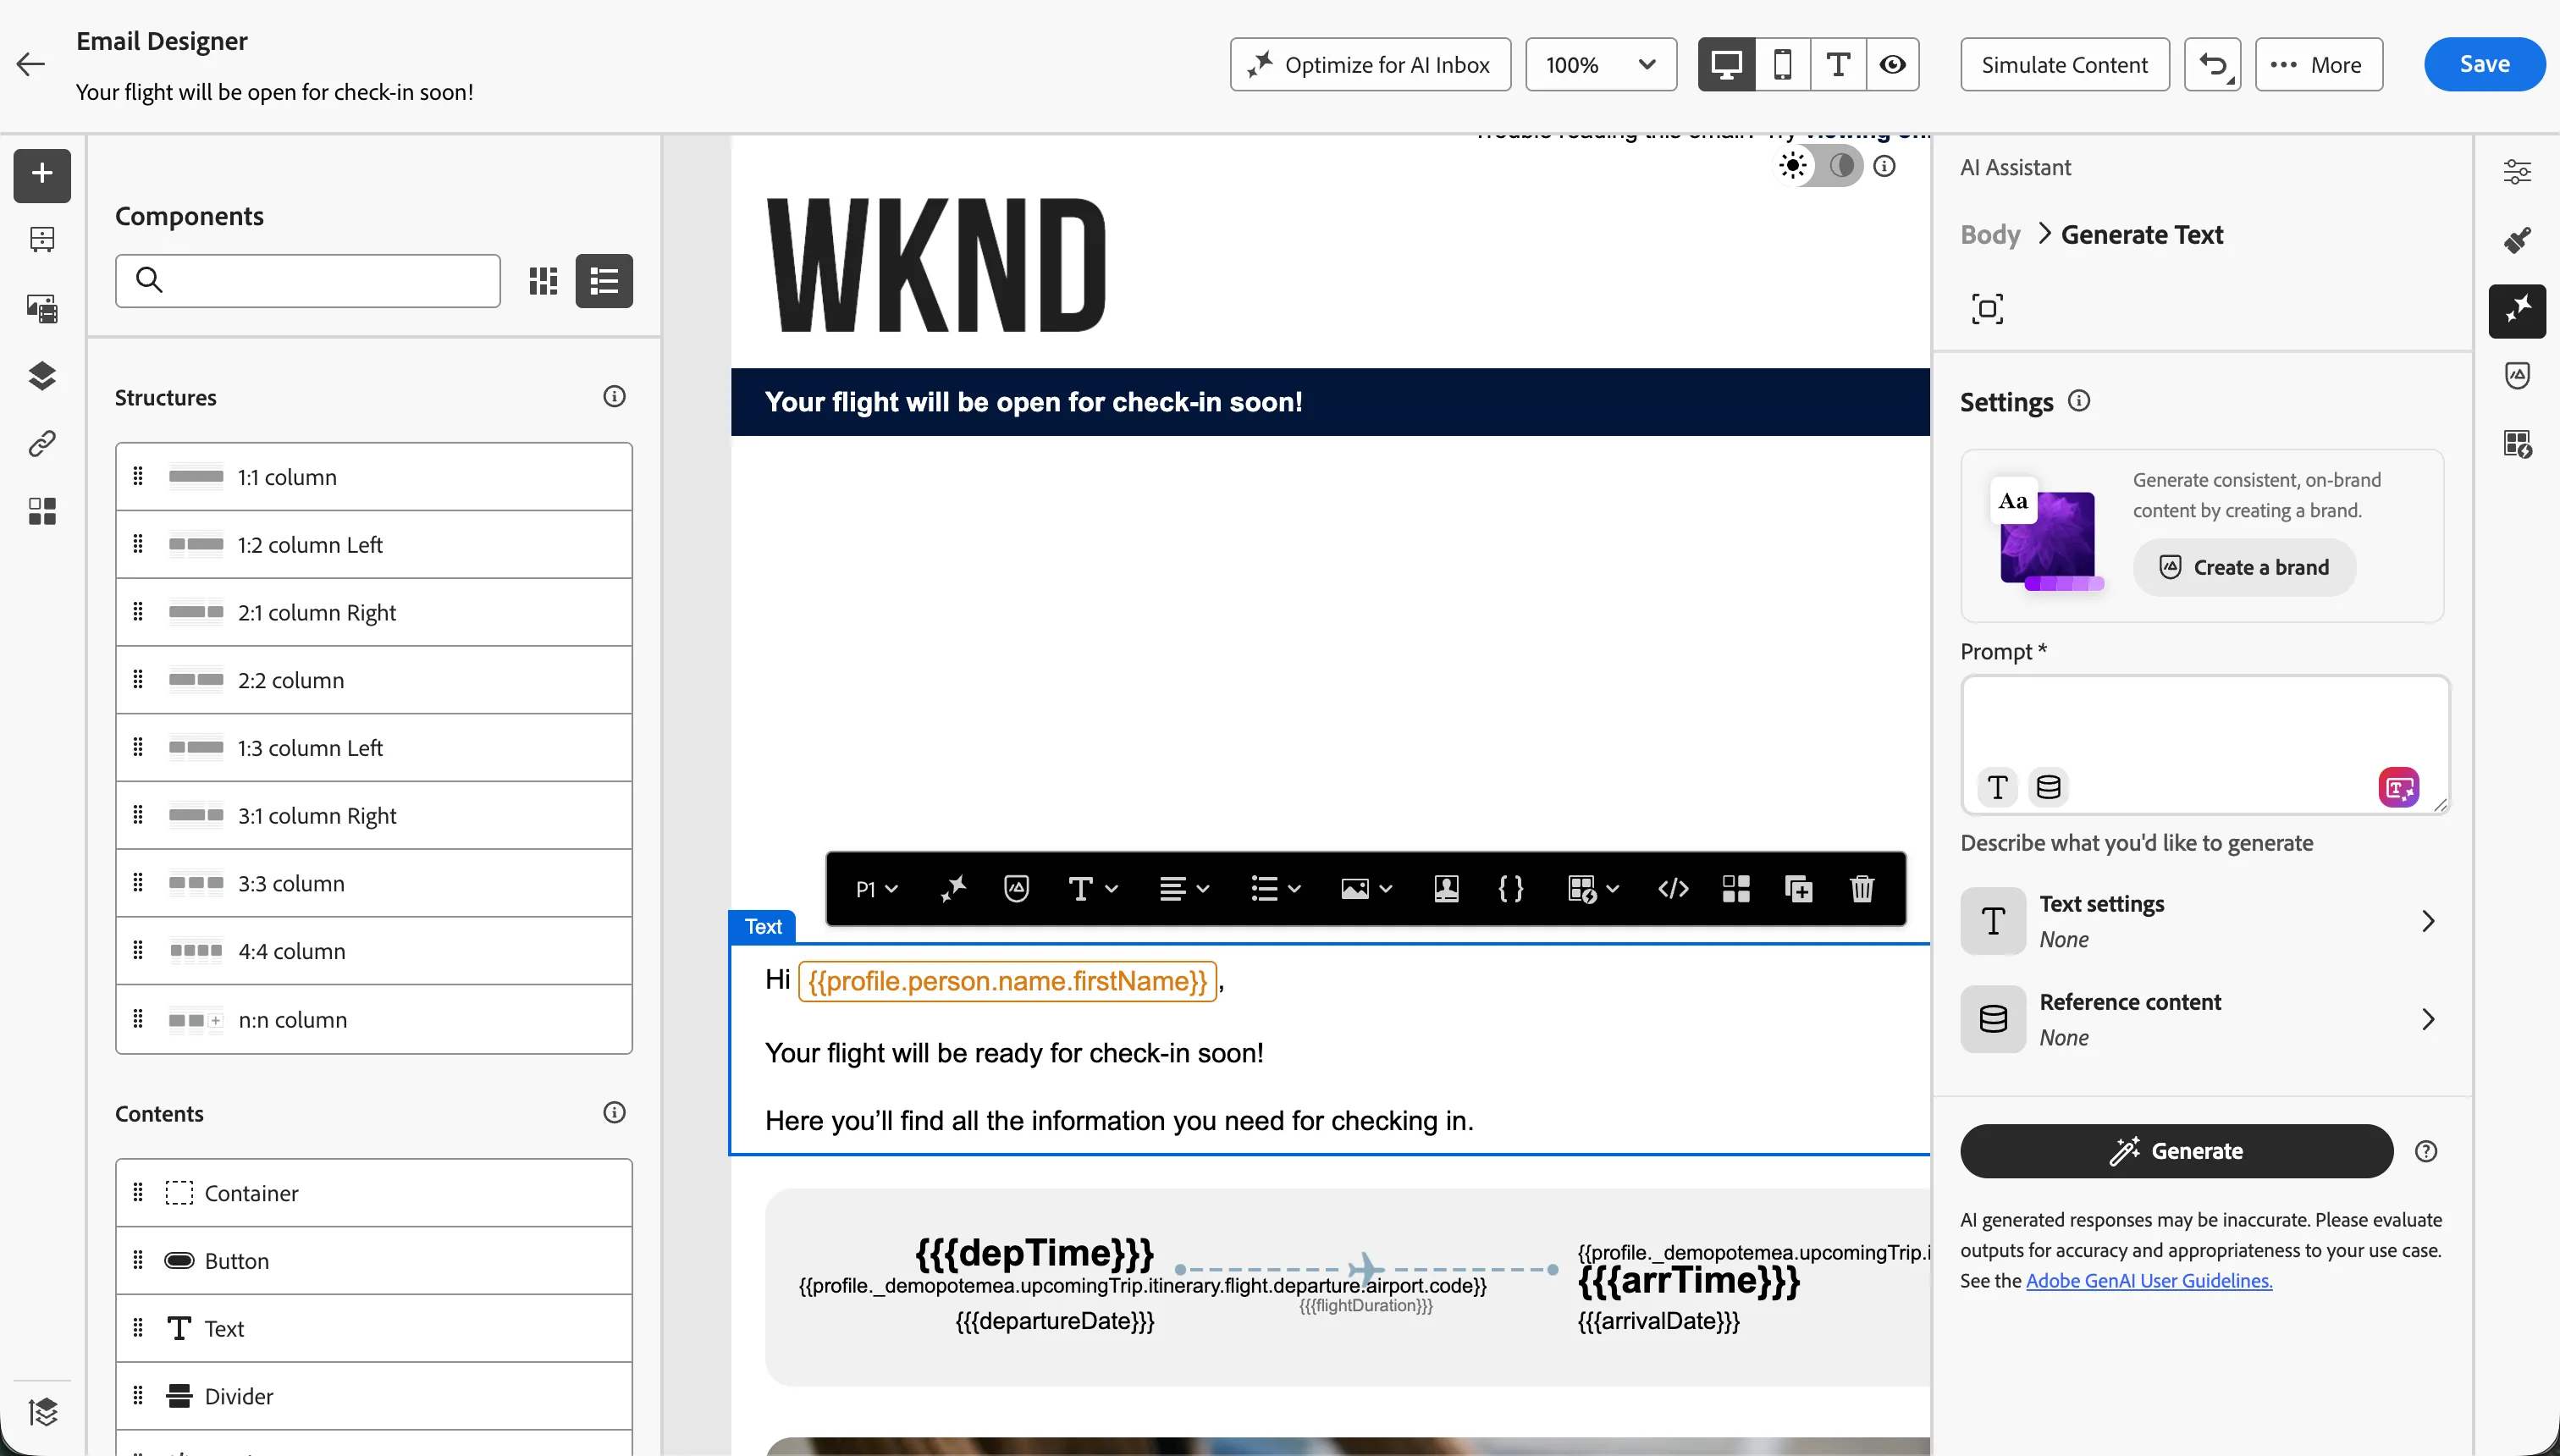
Task: Click the Create a brand button
Action: [x=2244, y=568]
